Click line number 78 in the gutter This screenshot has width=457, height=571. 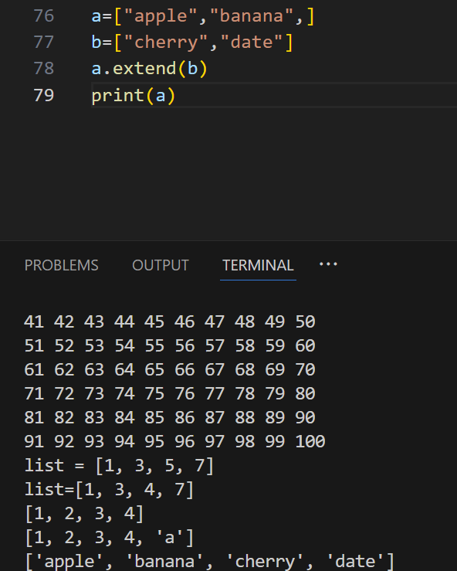click(x=44, y=69)
